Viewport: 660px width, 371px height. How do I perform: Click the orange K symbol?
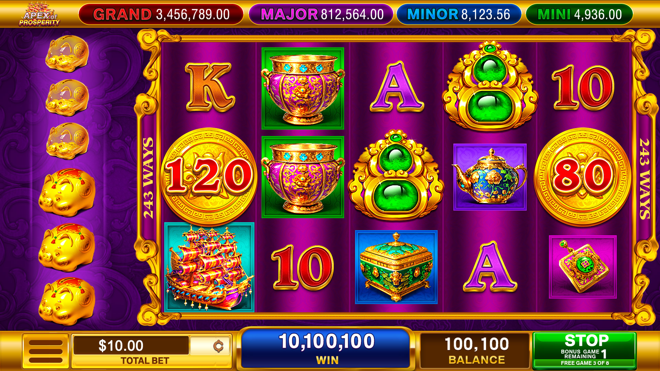209,87
